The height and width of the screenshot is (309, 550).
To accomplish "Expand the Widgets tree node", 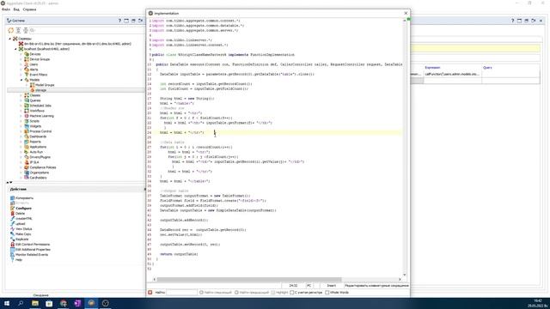I will pos(21,126).
